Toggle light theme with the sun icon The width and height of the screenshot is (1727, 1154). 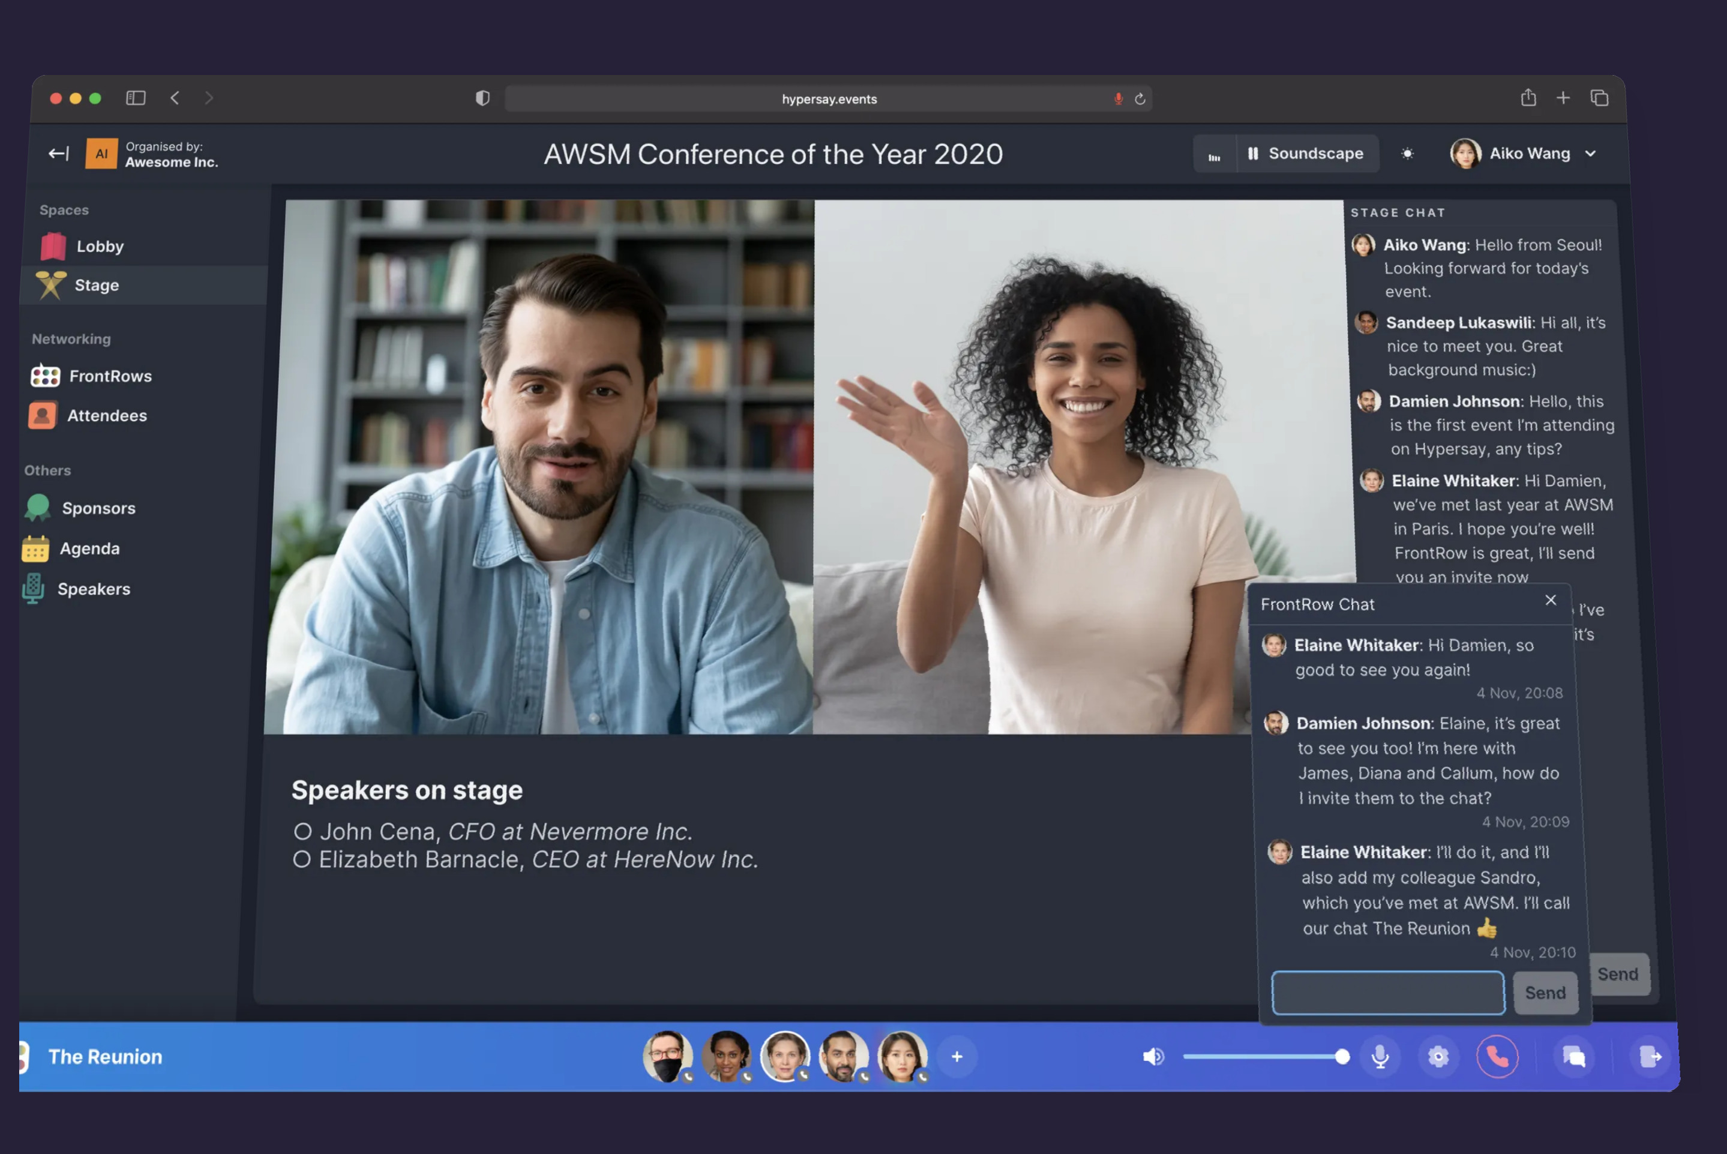click(1407, 154)
